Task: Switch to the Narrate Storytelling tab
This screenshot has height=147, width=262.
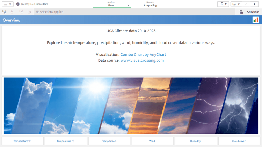Action: click(x=150, y=4)
